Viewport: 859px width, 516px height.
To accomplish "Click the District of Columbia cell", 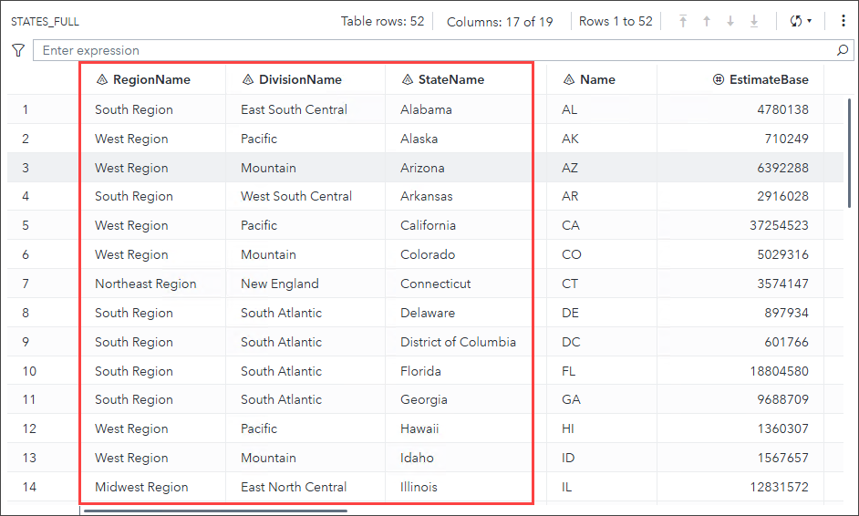I will (x=458, y=342).
